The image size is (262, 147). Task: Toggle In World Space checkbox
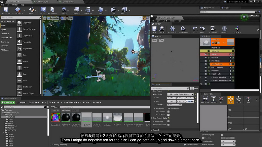tap(168, 121)
